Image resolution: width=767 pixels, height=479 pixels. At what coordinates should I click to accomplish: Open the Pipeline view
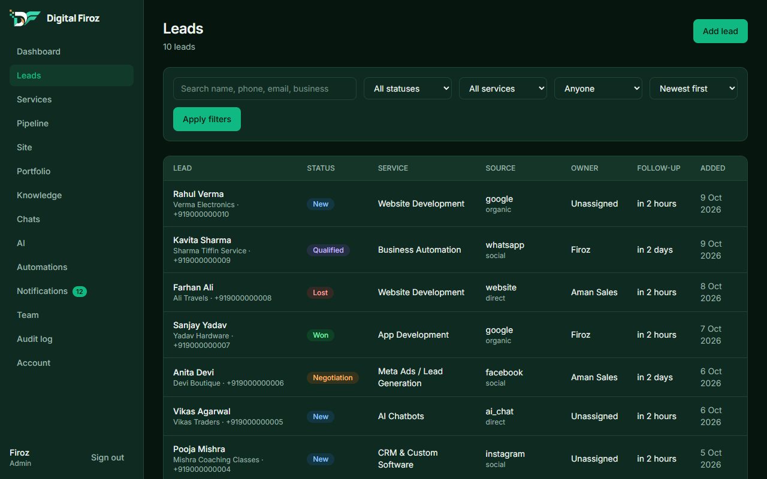[x=71, y=123]
